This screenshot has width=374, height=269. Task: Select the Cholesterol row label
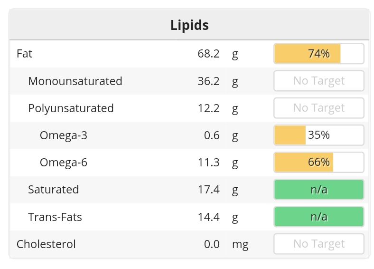point(46,244)
